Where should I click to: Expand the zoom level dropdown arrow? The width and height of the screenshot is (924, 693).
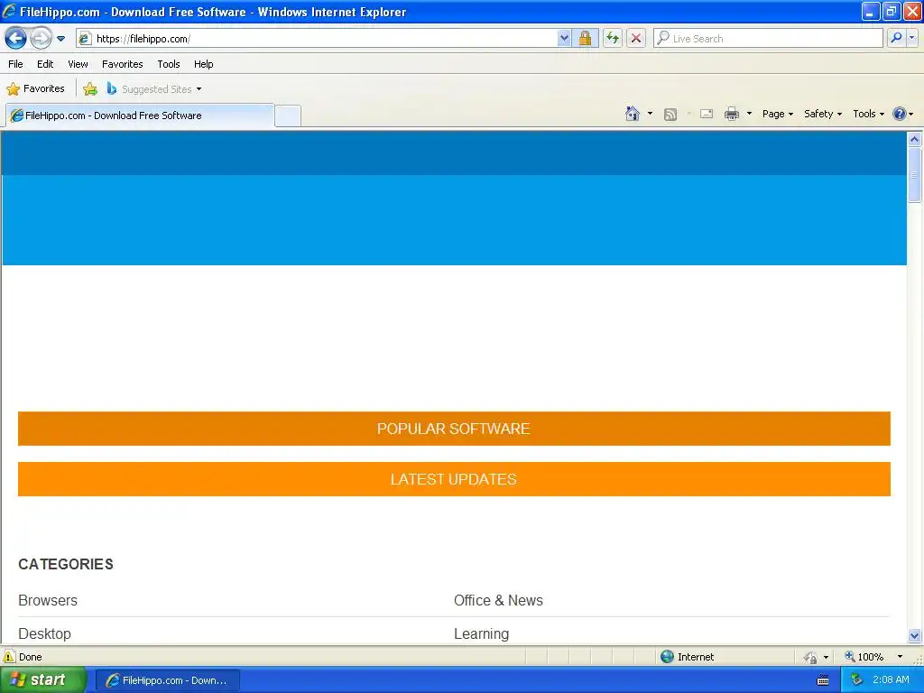pyautogui.click(x=900, y=657)
